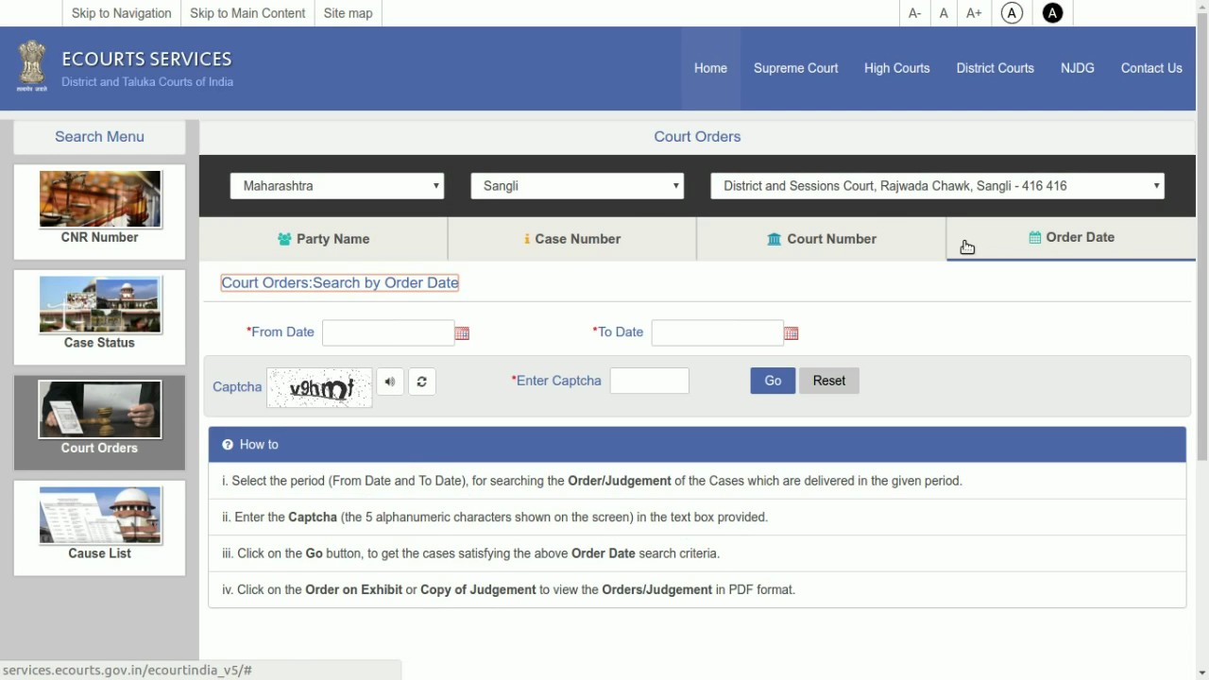Click the Party Name people icon
Screen dimensions: 1209x680
click(284, 239)
